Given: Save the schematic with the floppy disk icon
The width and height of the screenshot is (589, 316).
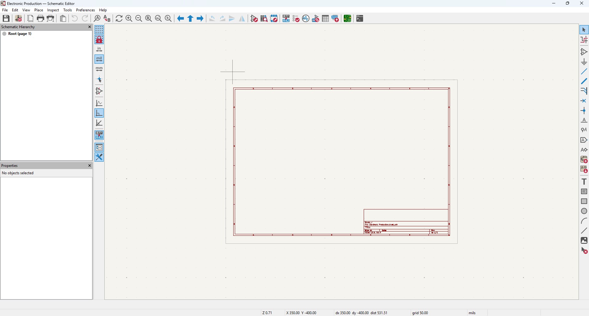Looking at the screenshot, I should (6, 18).
